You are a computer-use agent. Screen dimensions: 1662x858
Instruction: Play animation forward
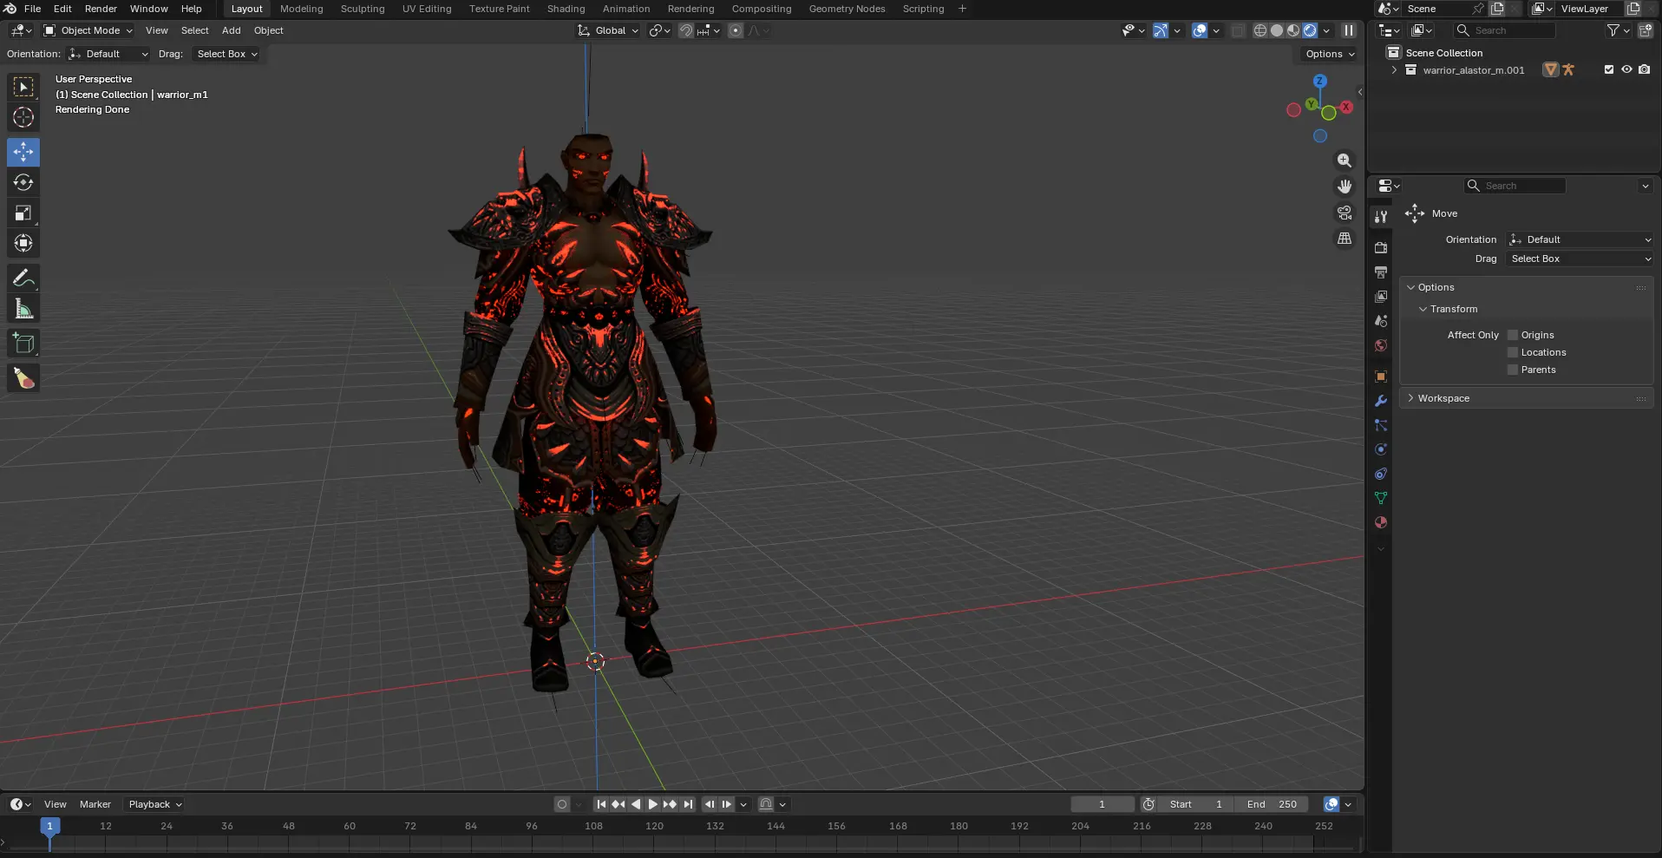click(x=653, y=804)
